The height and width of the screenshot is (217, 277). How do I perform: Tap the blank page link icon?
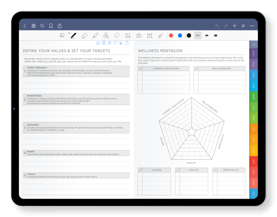[x=127, y=43]
